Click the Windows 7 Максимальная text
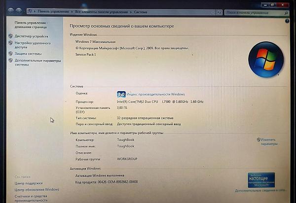The image size is (296, 203). coord(95,42)
